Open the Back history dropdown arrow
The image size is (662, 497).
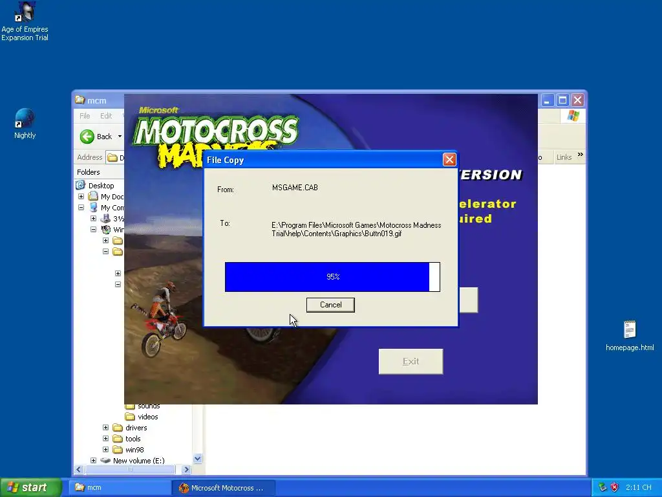(x=120, y=137)
